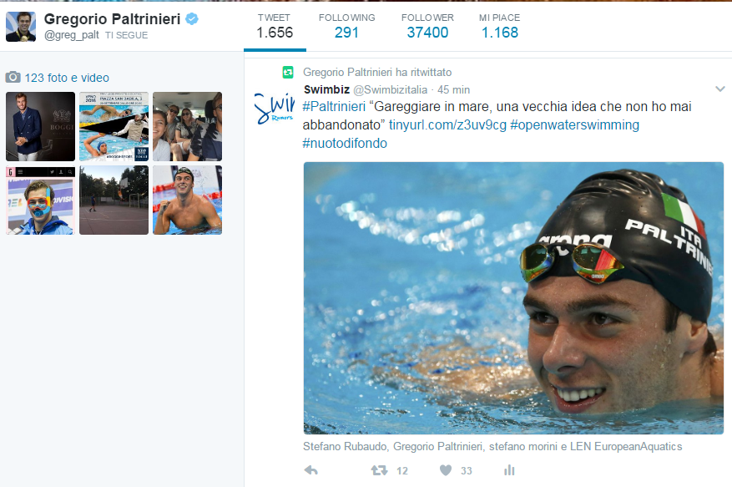732x487 pixels.
Task: Click the camera icon beside 123 foto e video
Action: point(13,77)
